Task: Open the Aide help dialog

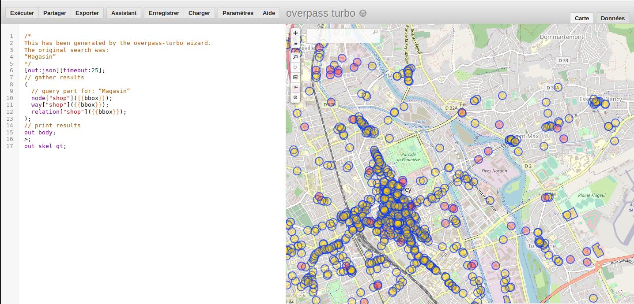Action: (269, 13)
